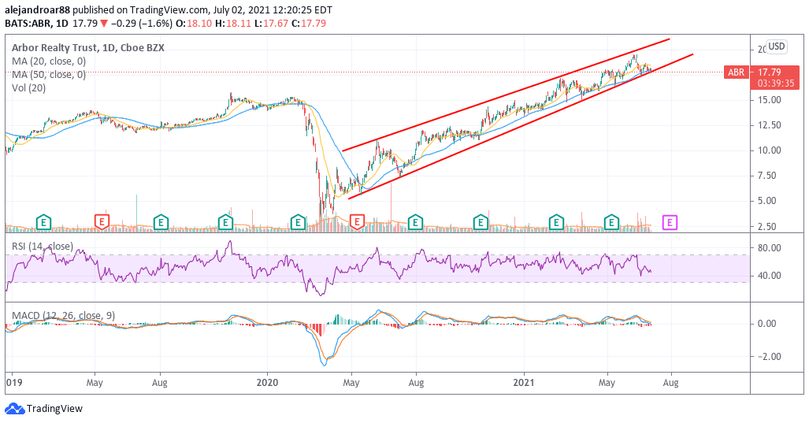809x423 pixels.
Task: Click the O:18.10 open value in header
Action: tap(194, 23)
